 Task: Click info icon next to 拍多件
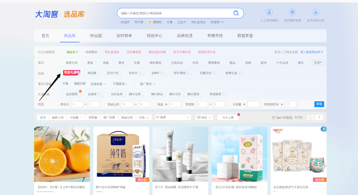pyautogui.click(x=140, y=73)
